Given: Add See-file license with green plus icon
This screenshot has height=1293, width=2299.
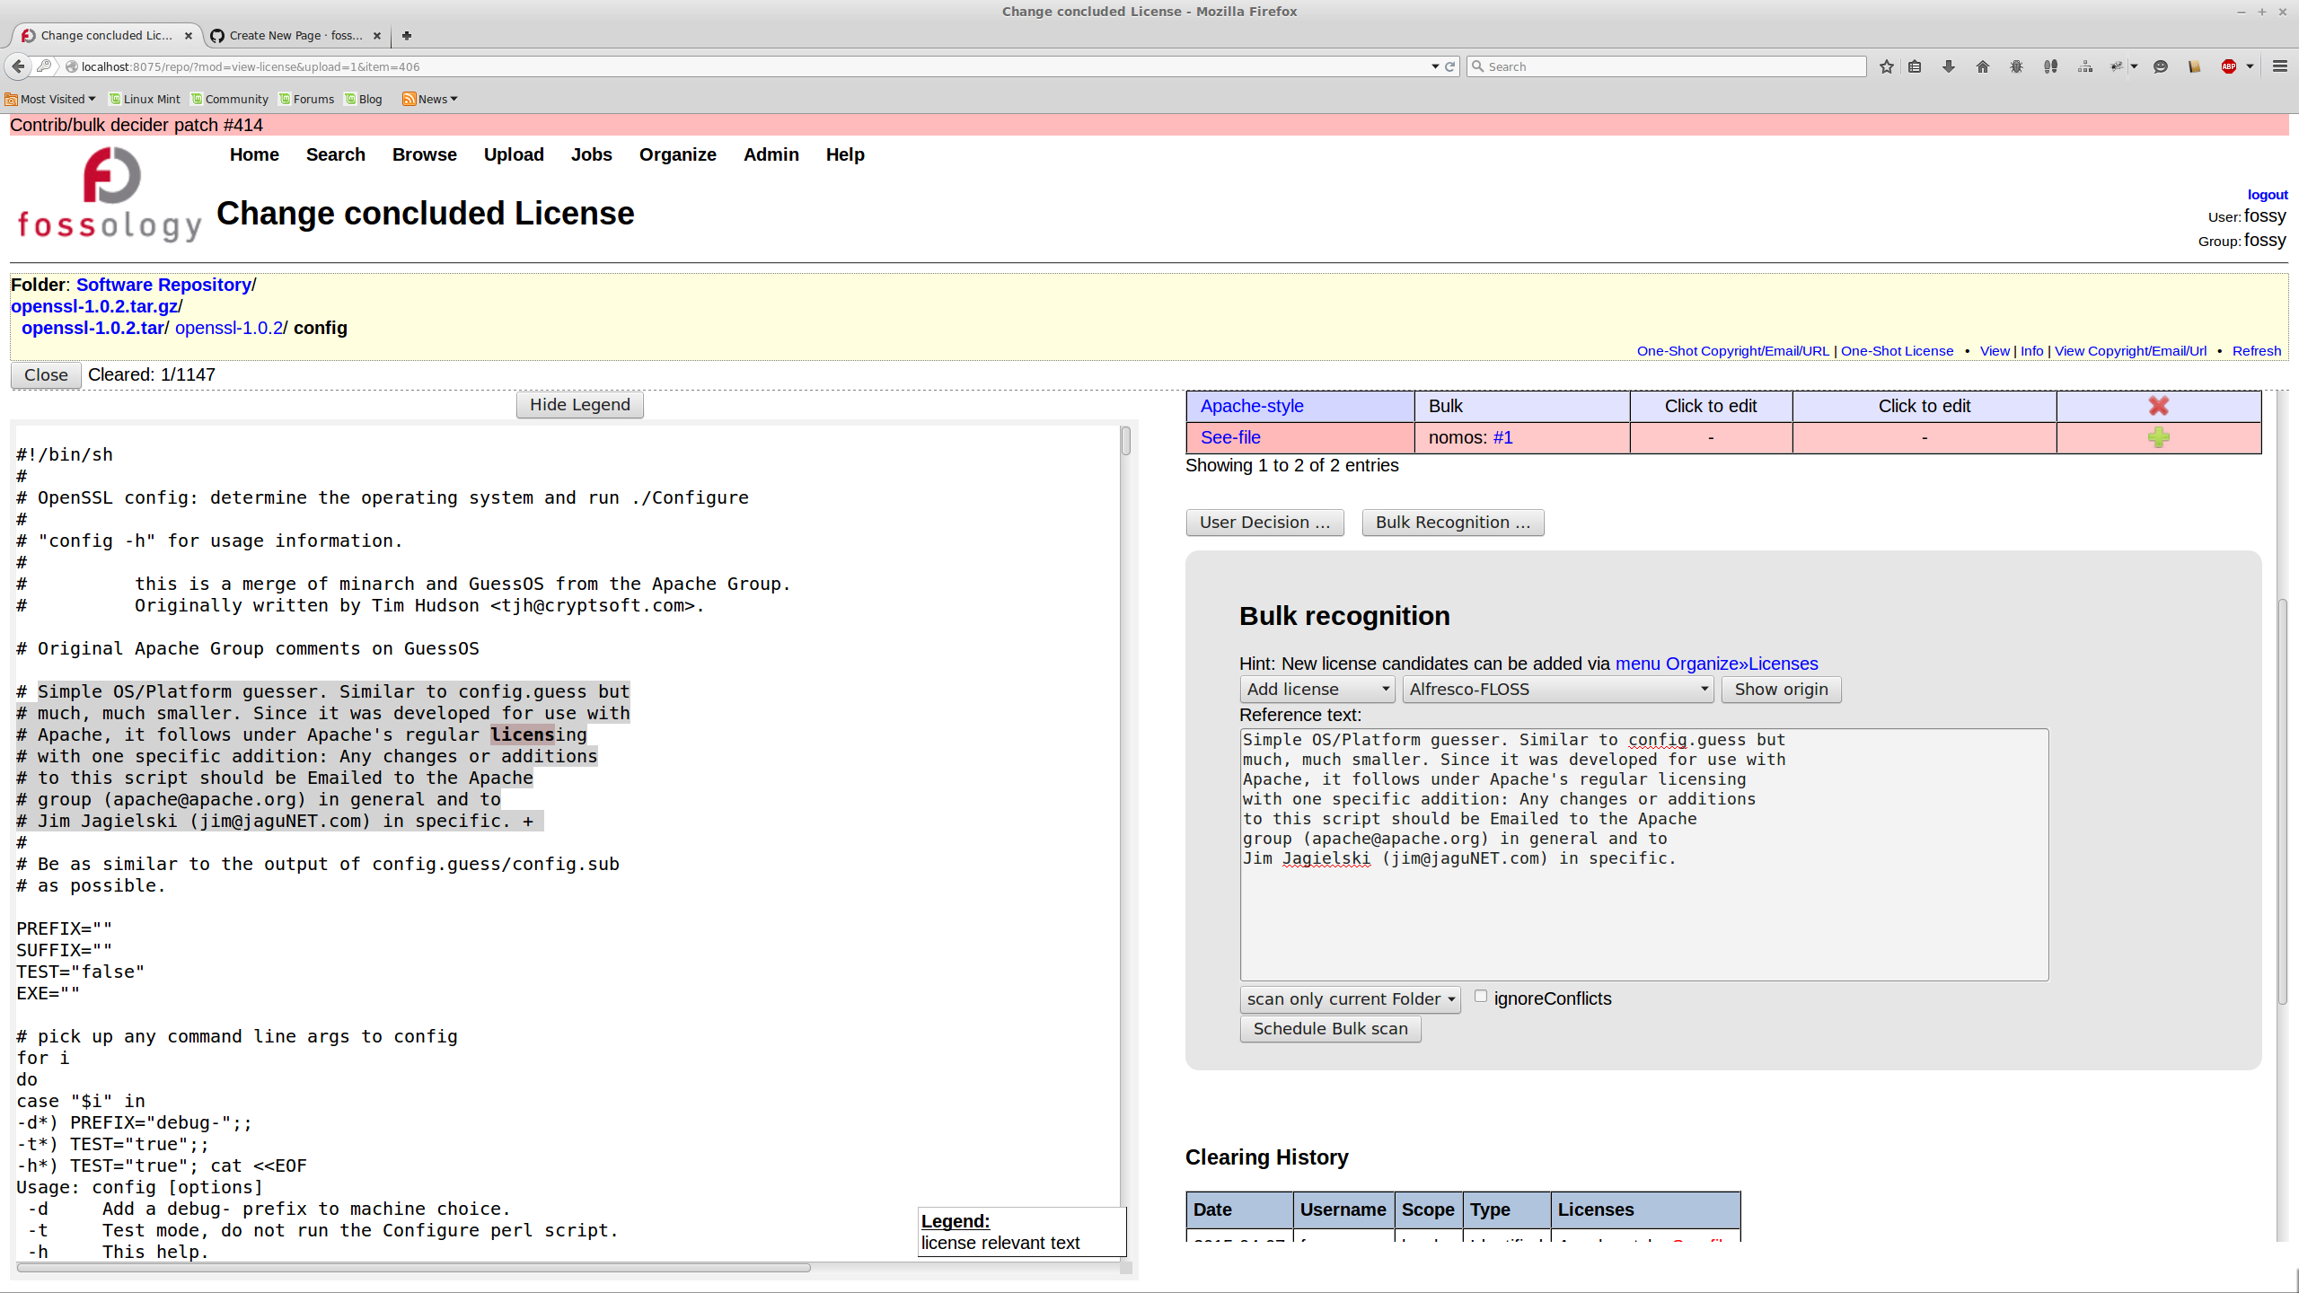Looking at the screenshot, I should pos(2158,437).
